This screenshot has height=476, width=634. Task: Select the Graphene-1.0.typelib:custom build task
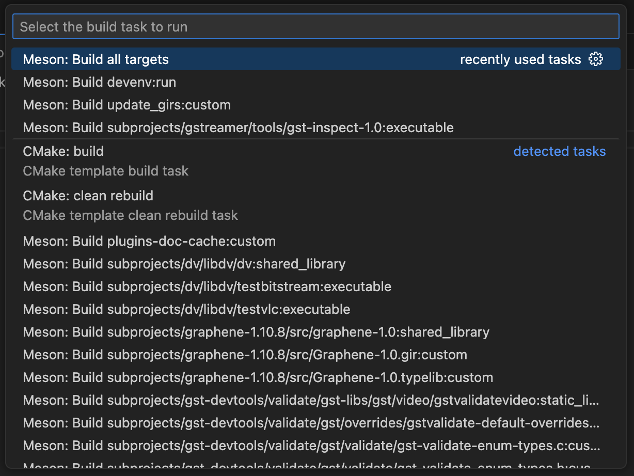point(258,377)
